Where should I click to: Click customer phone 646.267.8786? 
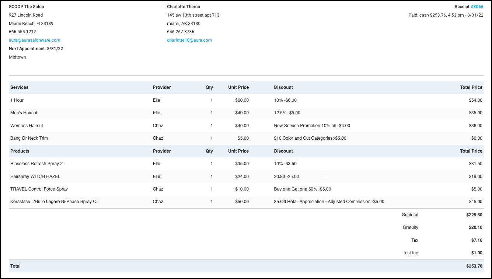tap(181, 32)
